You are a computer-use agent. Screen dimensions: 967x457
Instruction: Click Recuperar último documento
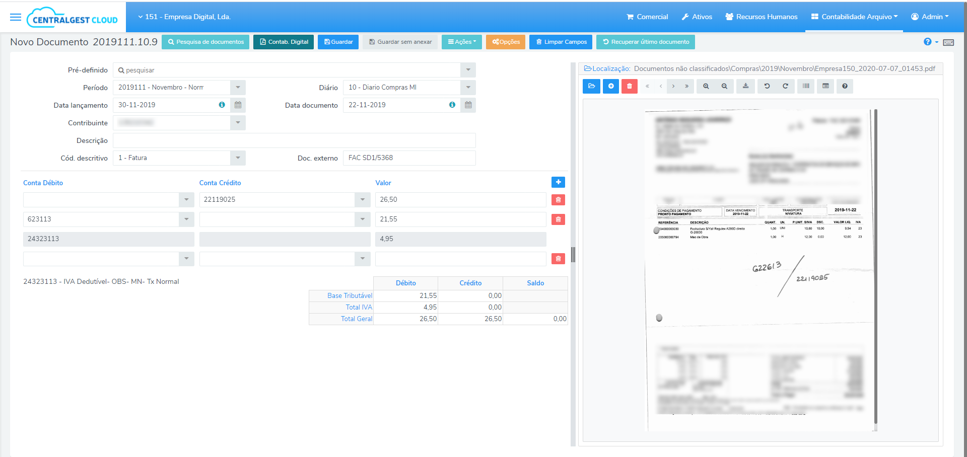(x=645, y=42)
